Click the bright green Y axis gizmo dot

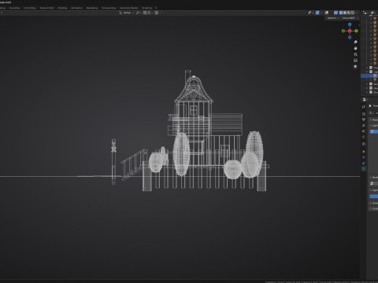tap(356, 31)
